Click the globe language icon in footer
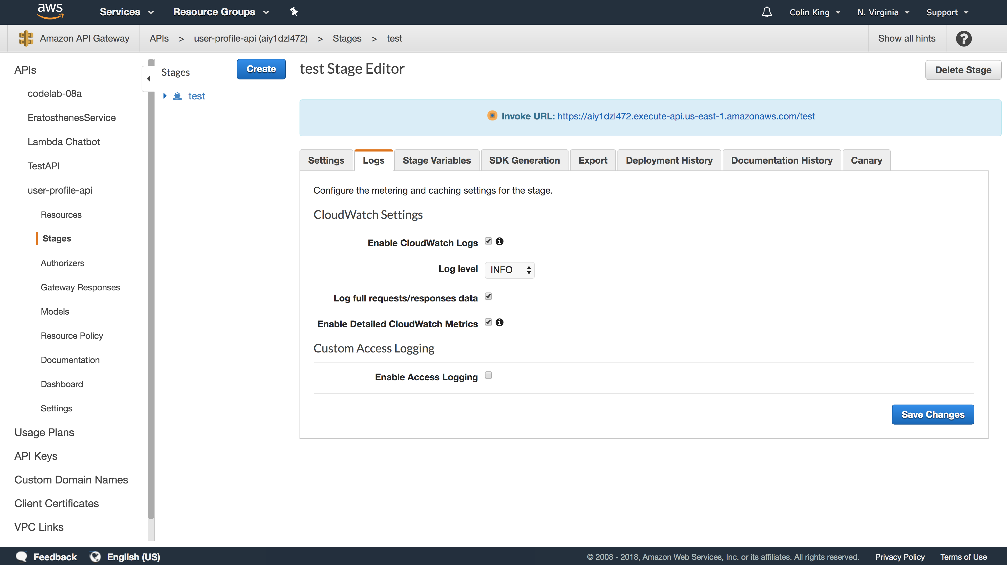1007x565 pixels. (95, 556)
